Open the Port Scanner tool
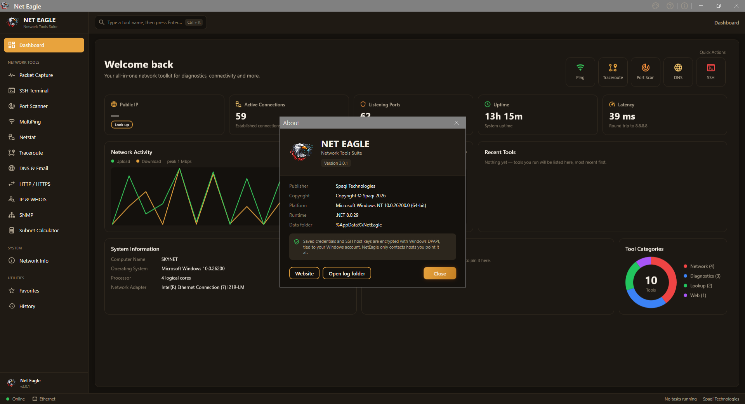 (x=44, y=106)
